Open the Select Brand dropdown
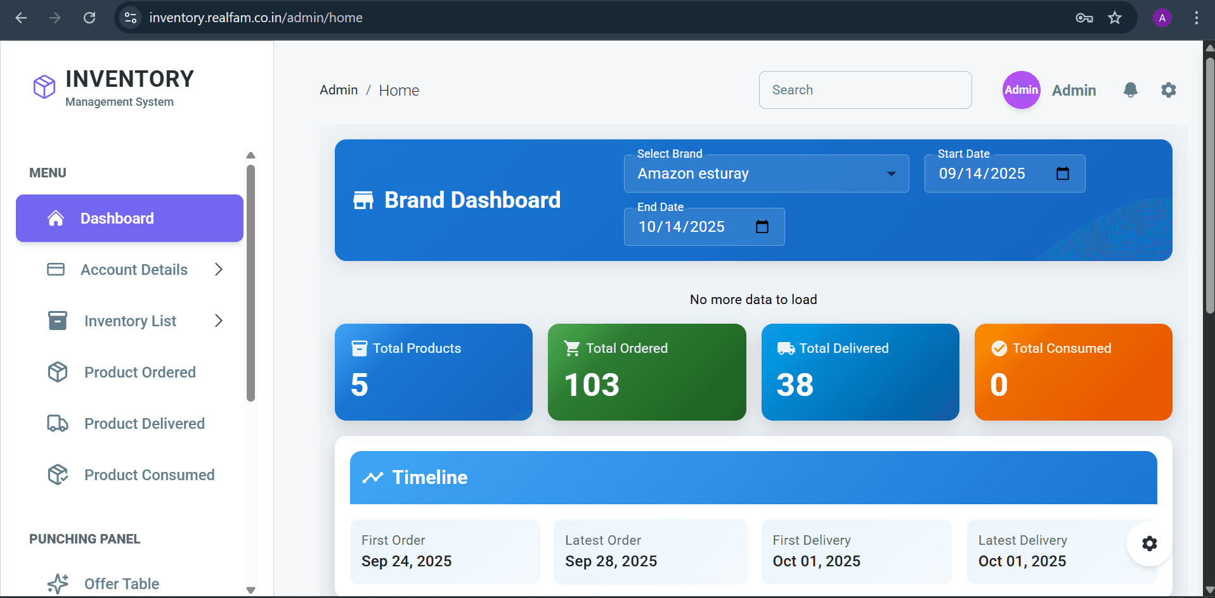Viewport: 1215px width, 598px height. point(766,174)
